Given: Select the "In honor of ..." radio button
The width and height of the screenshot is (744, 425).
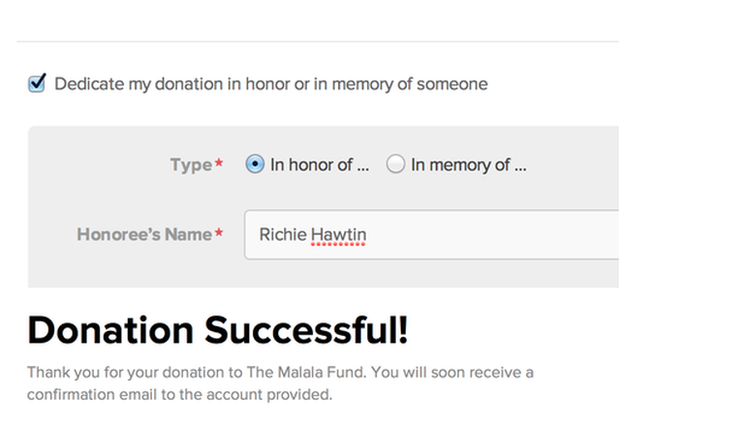Looking at the screenshot, I should pyautogui.click(x=255, y=165).
